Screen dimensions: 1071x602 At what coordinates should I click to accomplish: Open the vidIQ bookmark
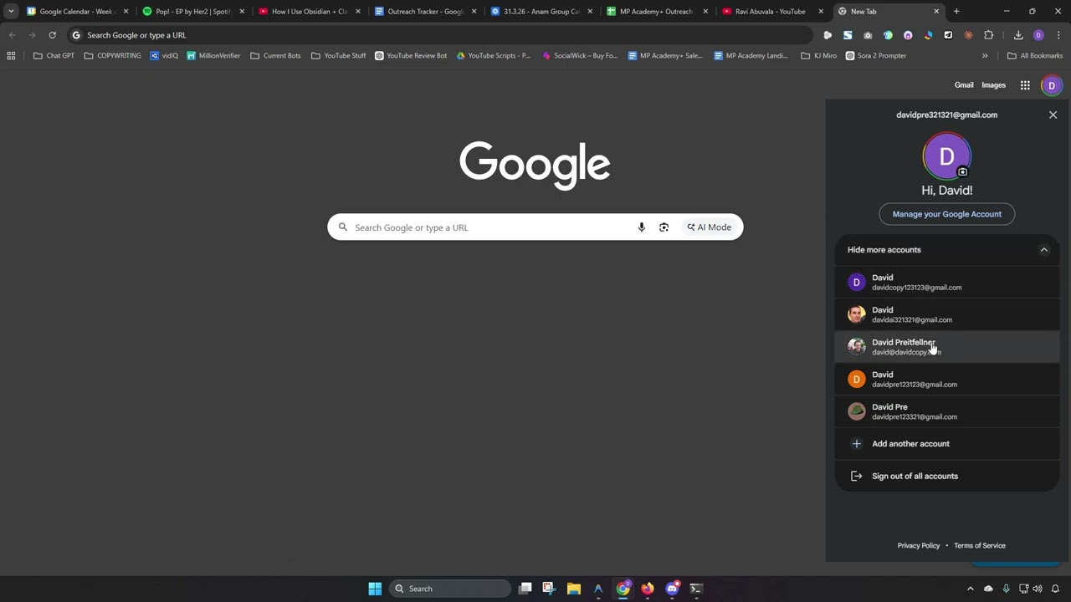164,55
